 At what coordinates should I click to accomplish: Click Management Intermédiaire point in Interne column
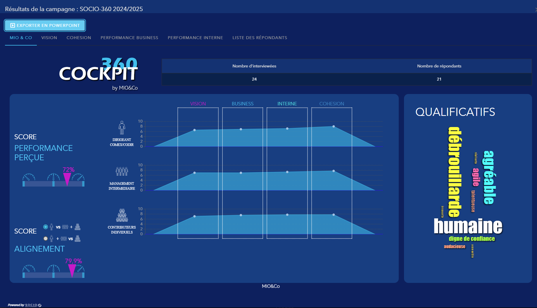[287, 172]
